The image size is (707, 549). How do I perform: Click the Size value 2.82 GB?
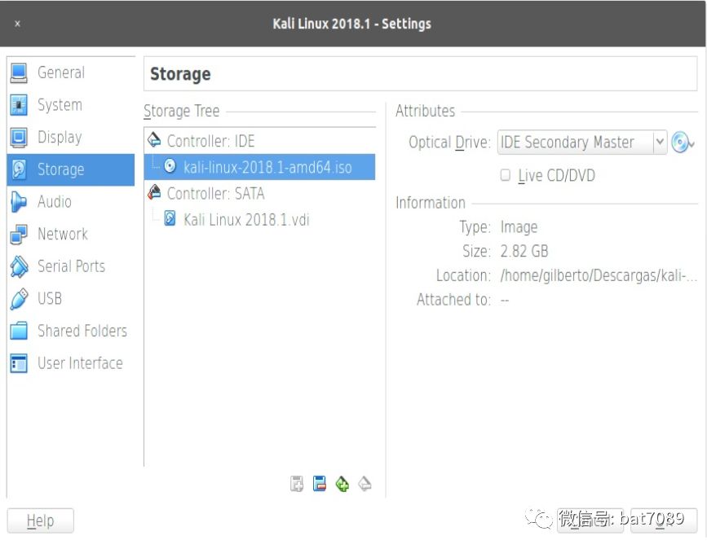[524, 251]
